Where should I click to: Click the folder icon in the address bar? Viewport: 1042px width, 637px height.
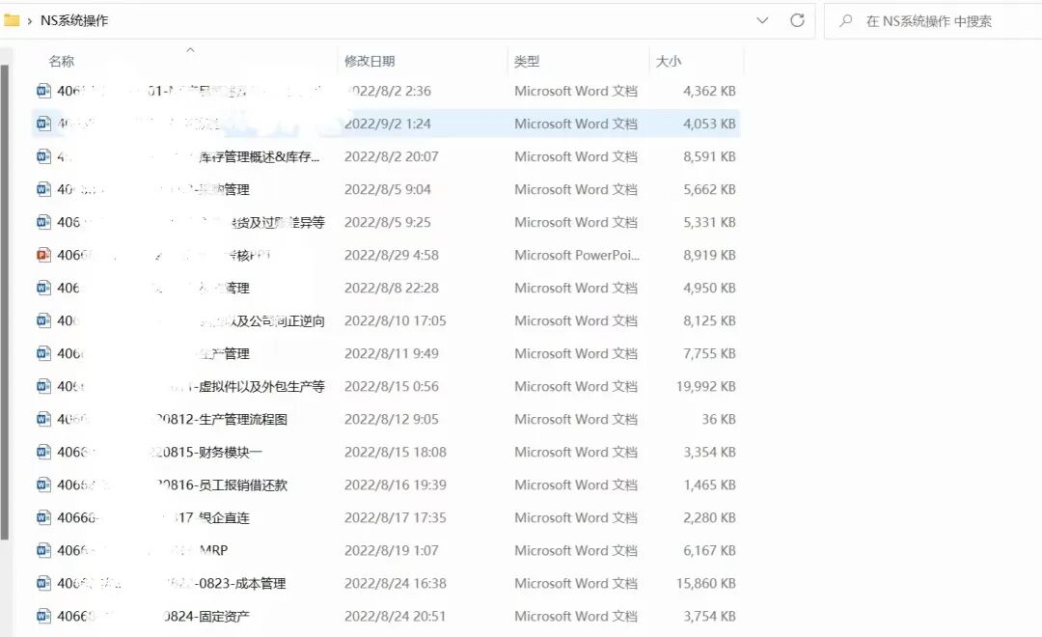pos(12,20)
